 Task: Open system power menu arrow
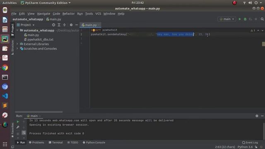click(261, 3)
